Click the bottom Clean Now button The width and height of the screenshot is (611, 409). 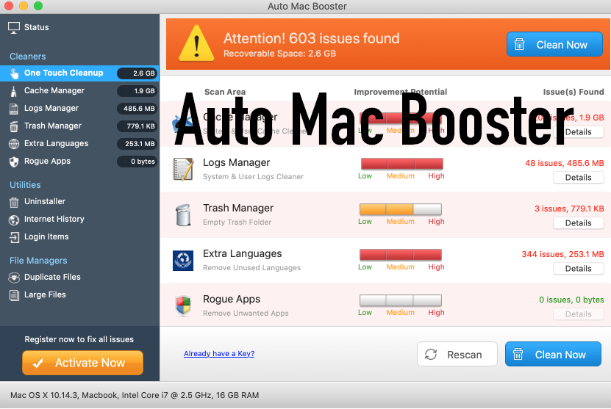pyautogui.click(x=553, y=354)
